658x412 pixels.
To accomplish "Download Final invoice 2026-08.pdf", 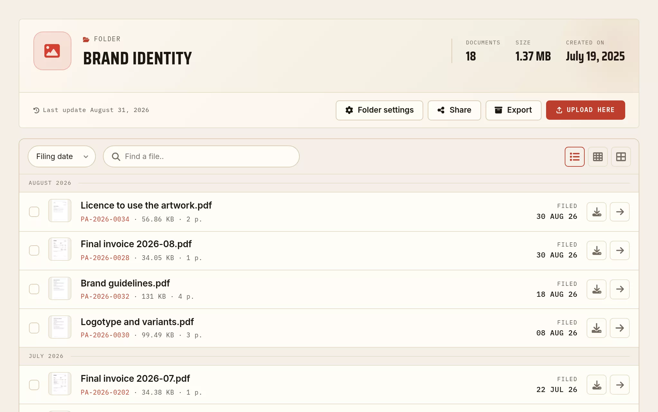I will point(597,250).
